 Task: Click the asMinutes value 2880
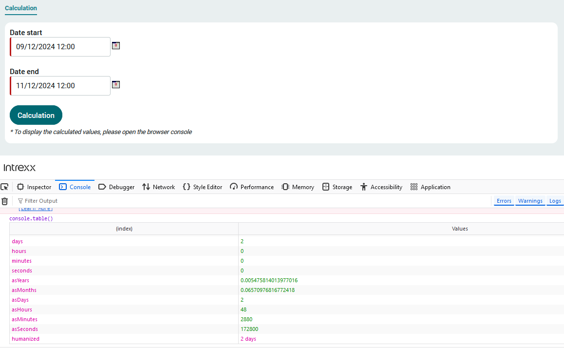[246, 319]
